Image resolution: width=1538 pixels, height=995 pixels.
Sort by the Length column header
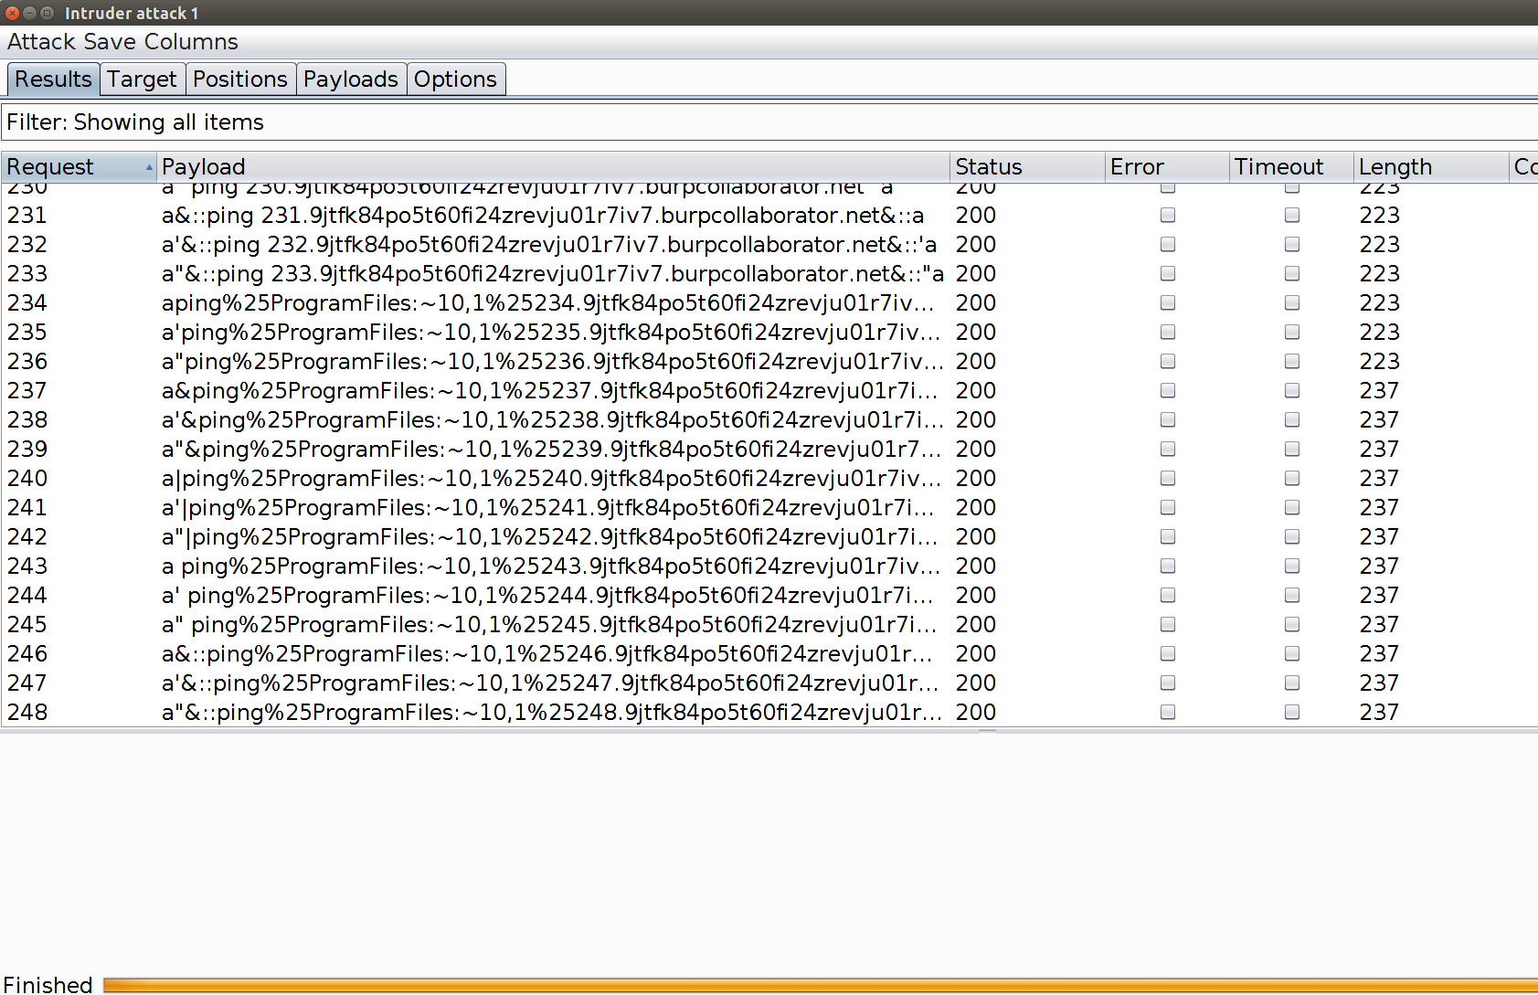tap(1431, 167)
